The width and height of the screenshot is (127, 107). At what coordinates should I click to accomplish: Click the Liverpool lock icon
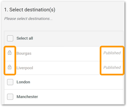[x=9, y=67]
